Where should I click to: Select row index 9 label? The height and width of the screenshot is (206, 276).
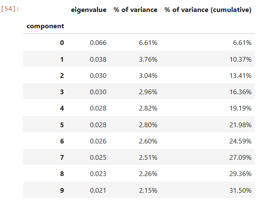[62, 190]
